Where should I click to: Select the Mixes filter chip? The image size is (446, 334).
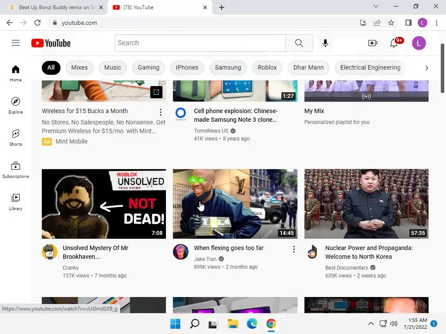click(x=79, y=67)
